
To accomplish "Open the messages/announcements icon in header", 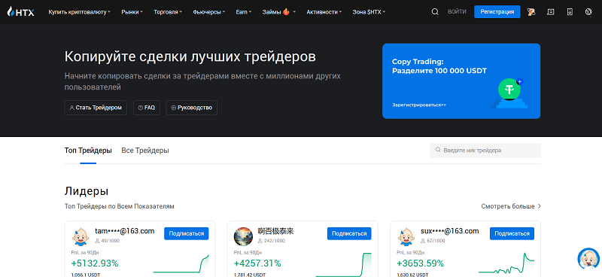I will tap(551, 12).
